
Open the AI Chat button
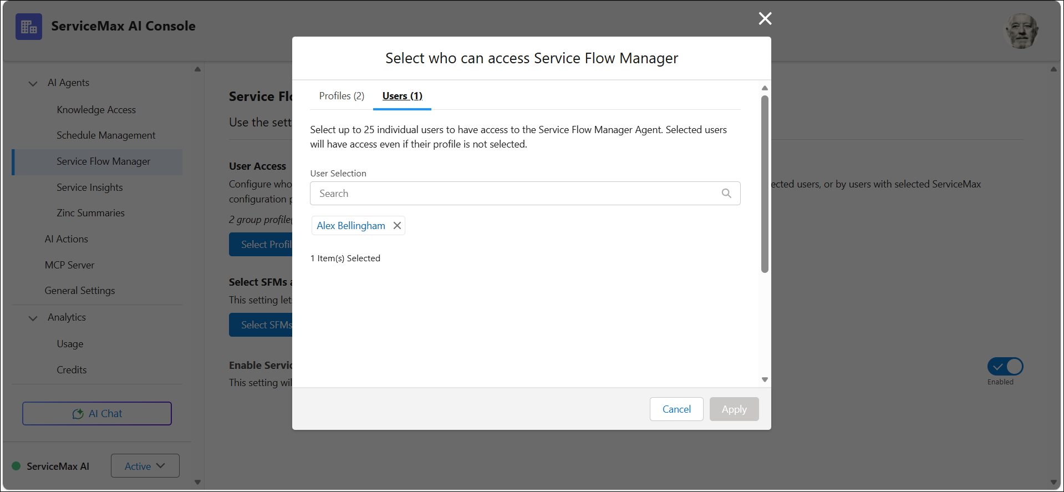click(x=97, y=414)
